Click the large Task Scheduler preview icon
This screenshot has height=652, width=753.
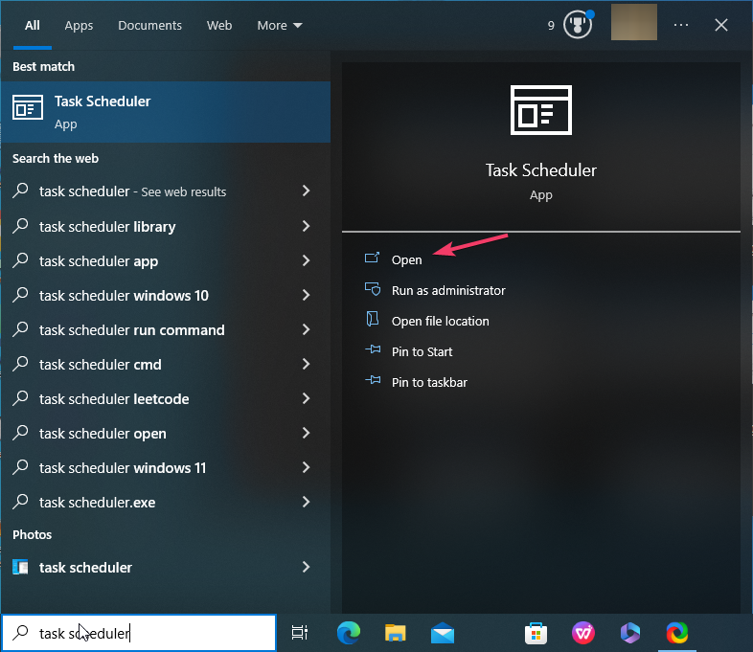[540, 110]
